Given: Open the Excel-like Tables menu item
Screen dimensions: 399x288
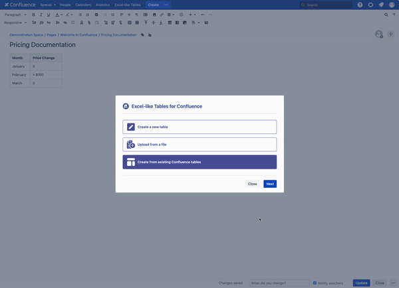Looking at the screenshot, I should coord(127,5).
